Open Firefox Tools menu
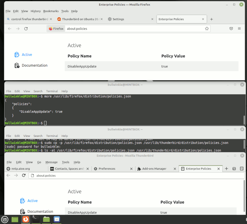The image size is (247, 224). (x=65, y=11)
